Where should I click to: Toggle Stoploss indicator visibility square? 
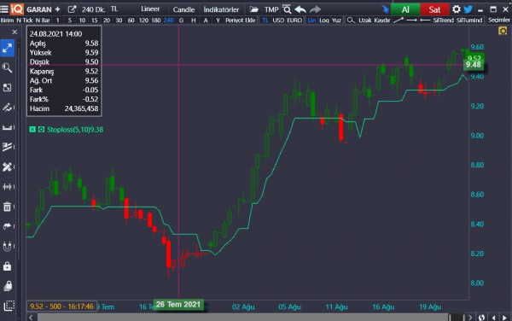(x=41, y=129)
